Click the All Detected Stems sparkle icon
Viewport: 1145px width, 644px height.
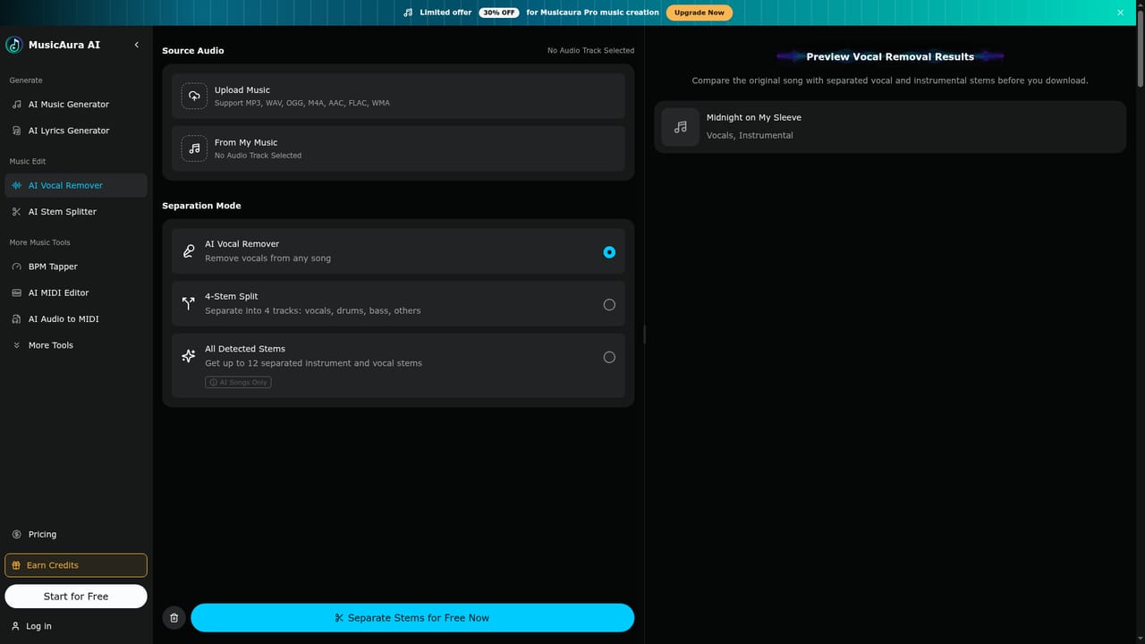coord(188,356)
